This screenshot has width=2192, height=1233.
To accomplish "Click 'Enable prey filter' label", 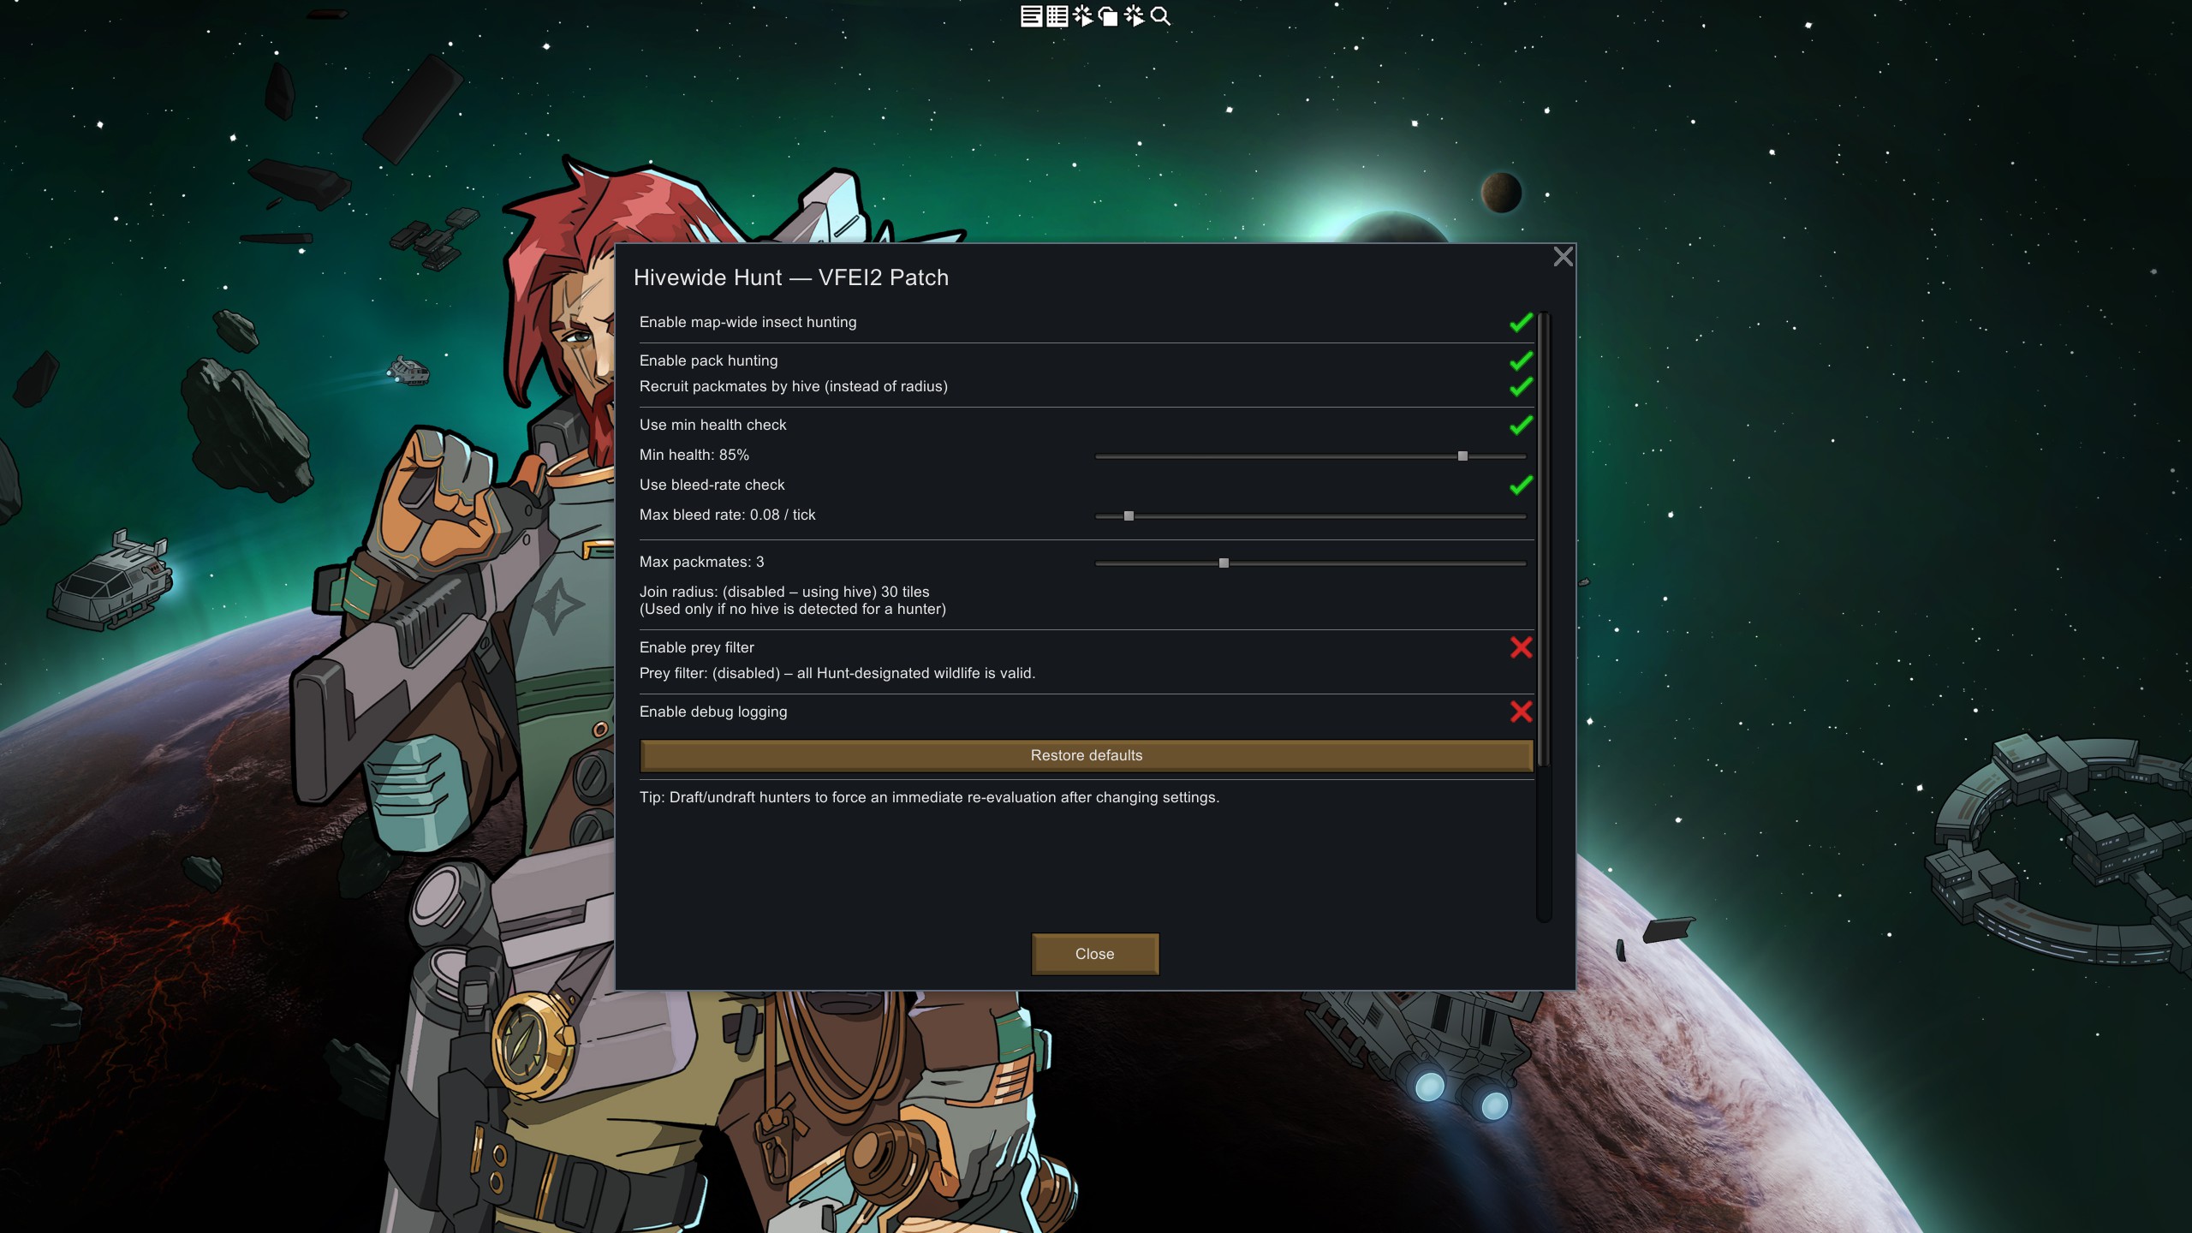I will (697, 647).
